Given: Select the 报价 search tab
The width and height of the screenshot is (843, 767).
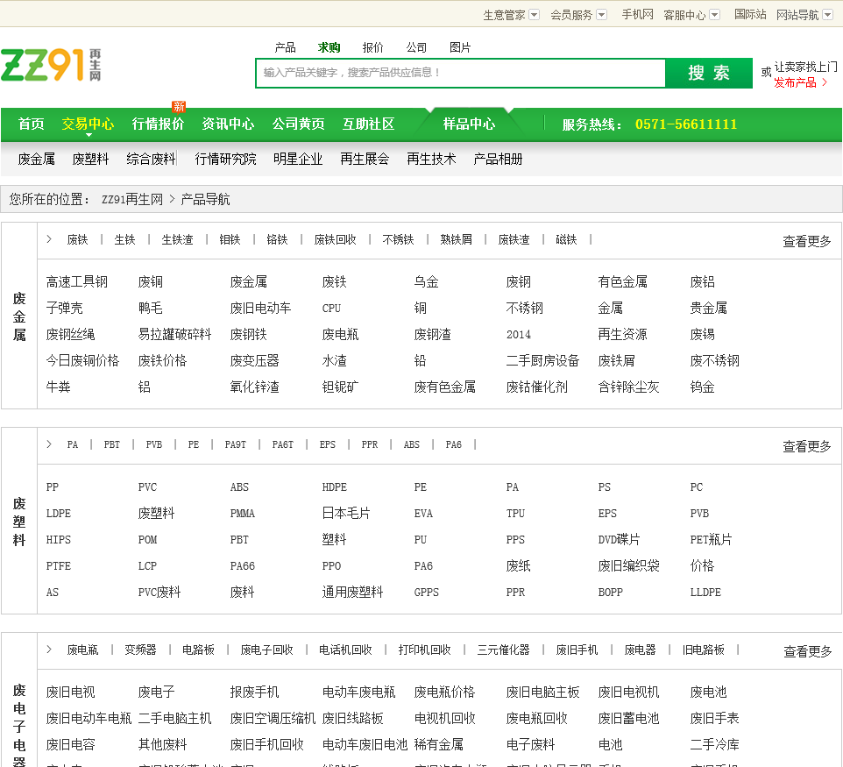Looking at the screenshot, I should [x=372, y=47].
